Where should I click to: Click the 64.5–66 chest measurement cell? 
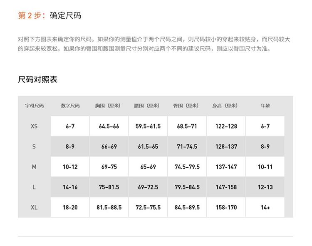[109, 126]
